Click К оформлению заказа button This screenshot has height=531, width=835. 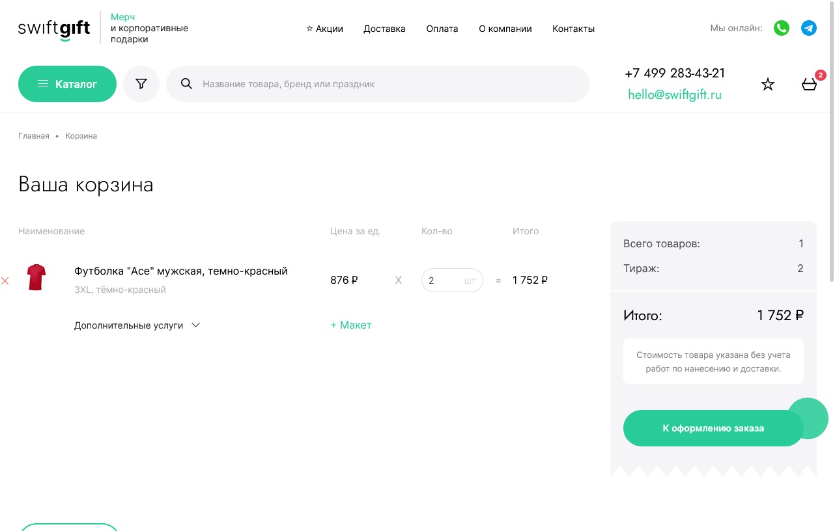pyautogui.click(x=713, y=428)
